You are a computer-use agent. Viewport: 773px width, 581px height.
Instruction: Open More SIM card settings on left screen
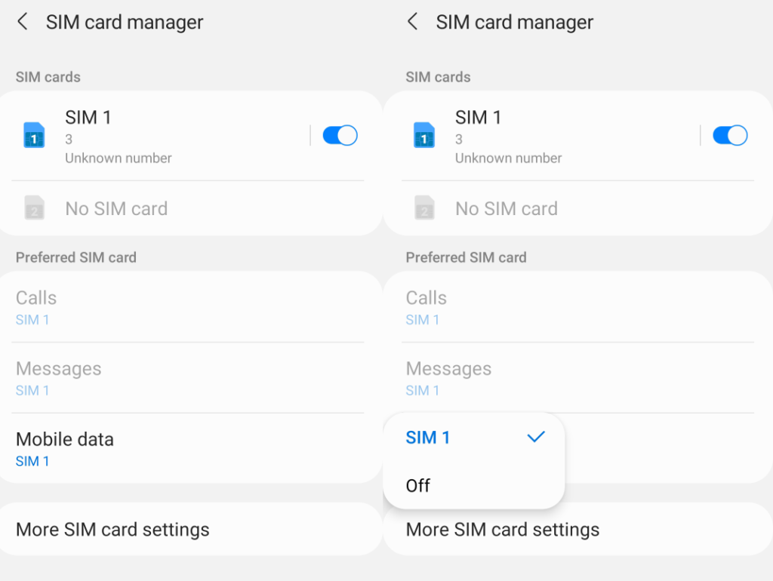[189, 529]
